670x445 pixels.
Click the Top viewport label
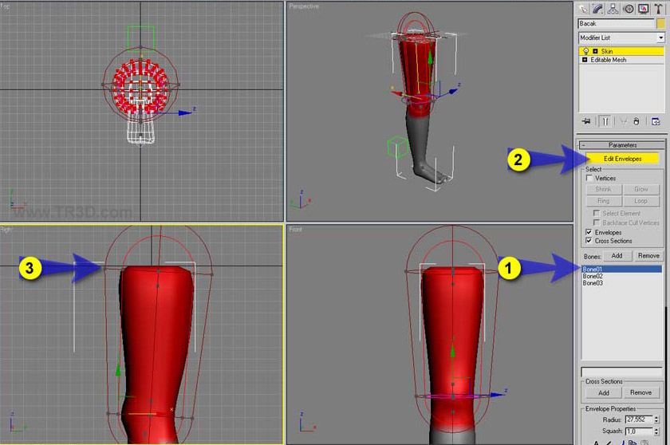[x=5, y=6]
